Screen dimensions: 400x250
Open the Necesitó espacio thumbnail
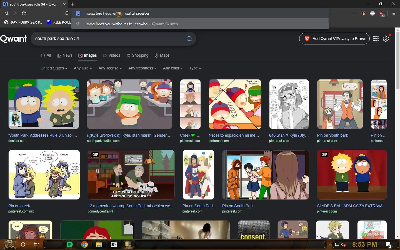click(x=235, y=104)
